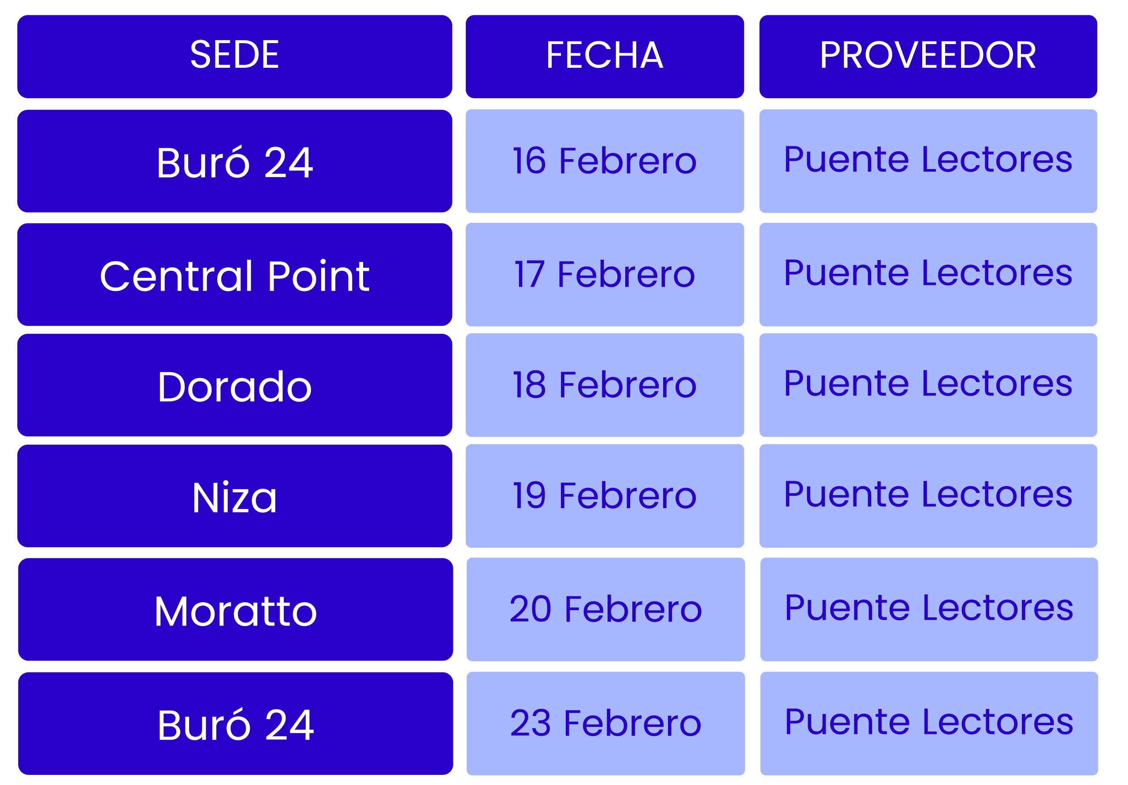The height and width of the screenshot is (785, 1128).
Task: Click the 16 Febrero date cell
Action: pyautogui.click(x=604, y=161)
